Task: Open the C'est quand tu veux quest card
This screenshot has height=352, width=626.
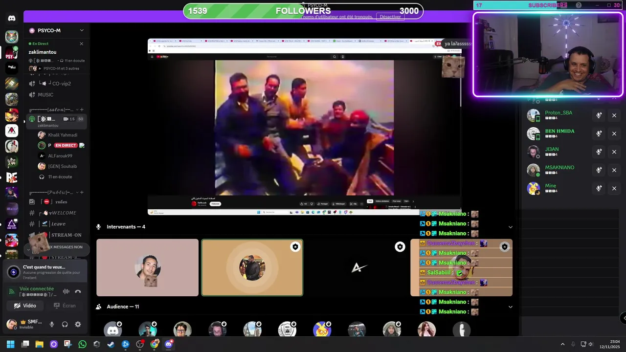Action: click(x=45, y=272)
